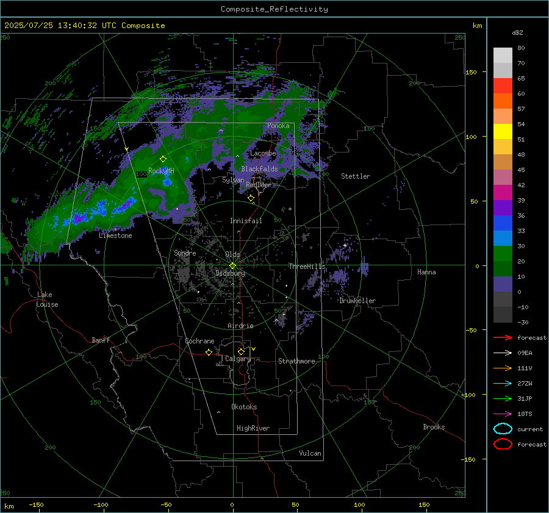This screenshot has width=549, height=513.
Task: Click the purple storm core west of Limestone
Action: [79, 218]
